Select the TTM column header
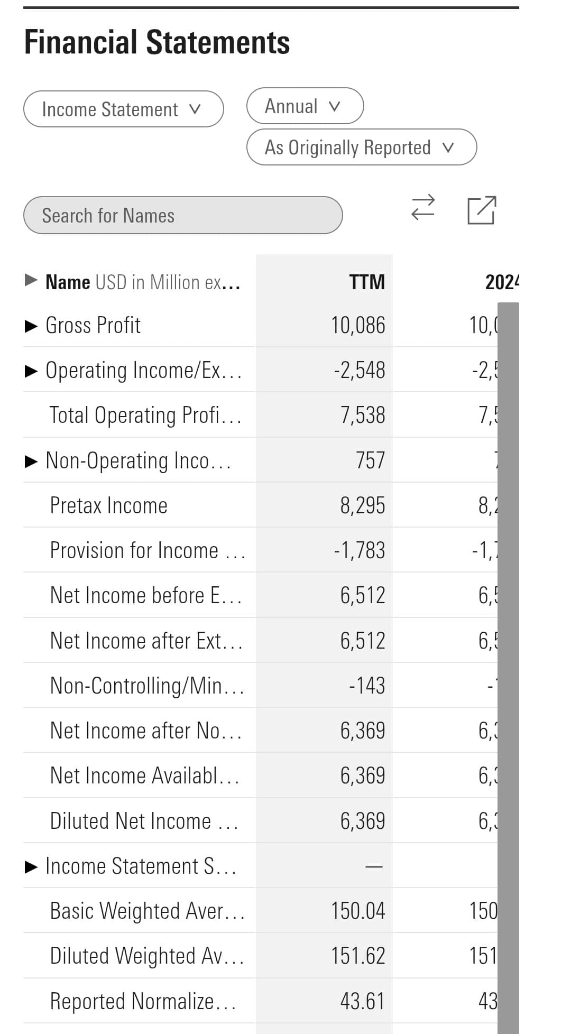571x1034 pixels. tap(366, 282)
